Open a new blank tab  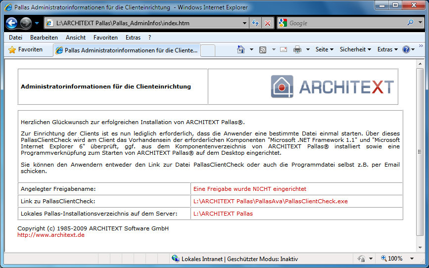208,51
